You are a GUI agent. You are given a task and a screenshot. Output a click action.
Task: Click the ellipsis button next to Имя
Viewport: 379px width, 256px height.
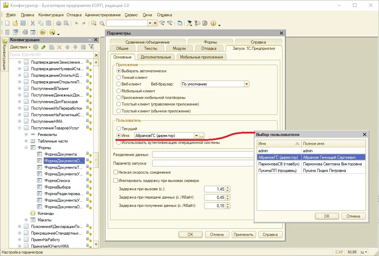point(202,136)
